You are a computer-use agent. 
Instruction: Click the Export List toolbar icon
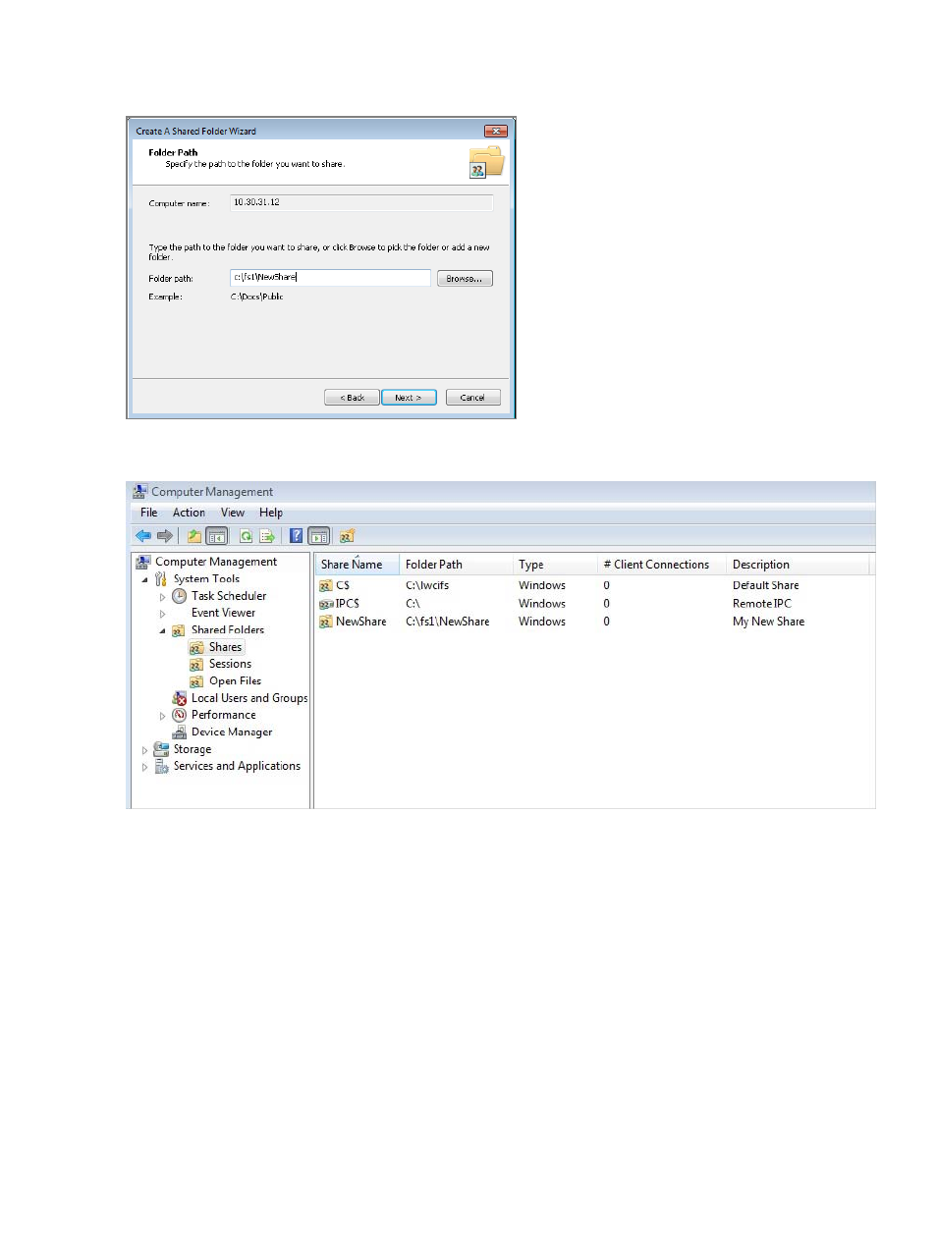267,536
